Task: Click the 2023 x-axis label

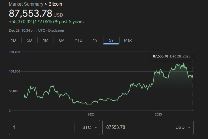Action: pos(91,114)
